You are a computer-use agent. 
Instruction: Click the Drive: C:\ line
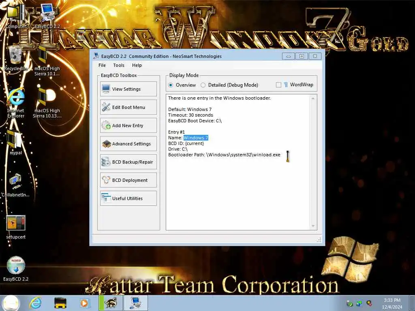coord(178,149)
